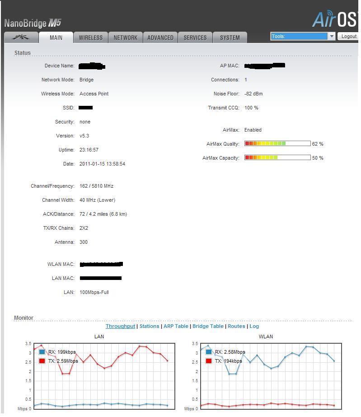
Task: Click red TX legend swatch in LAN graph
Action: click(x=42, y=361)
